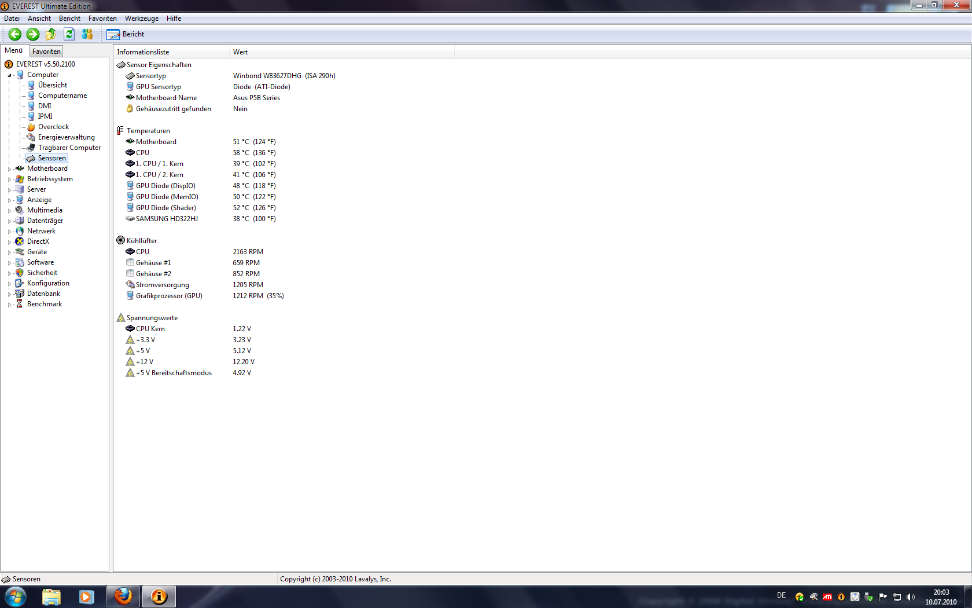Screen dimensions: 972x608
Task: Click the volume icon in system tray
Action: (911, 597)
